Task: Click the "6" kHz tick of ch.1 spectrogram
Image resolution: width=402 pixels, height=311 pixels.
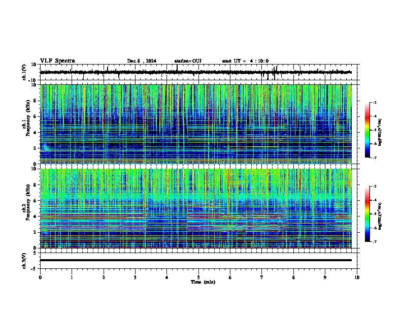Action: click(36, 116)
